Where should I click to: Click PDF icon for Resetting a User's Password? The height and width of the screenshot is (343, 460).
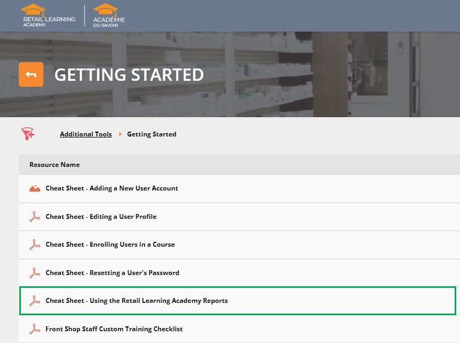tap(35, 273)
